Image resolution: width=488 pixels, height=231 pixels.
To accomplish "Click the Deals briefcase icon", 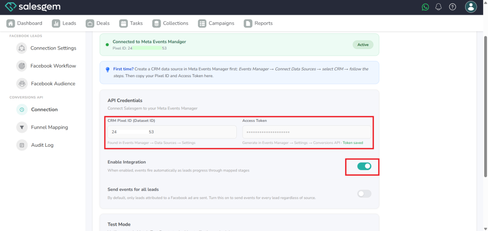I will coord(90,23).
